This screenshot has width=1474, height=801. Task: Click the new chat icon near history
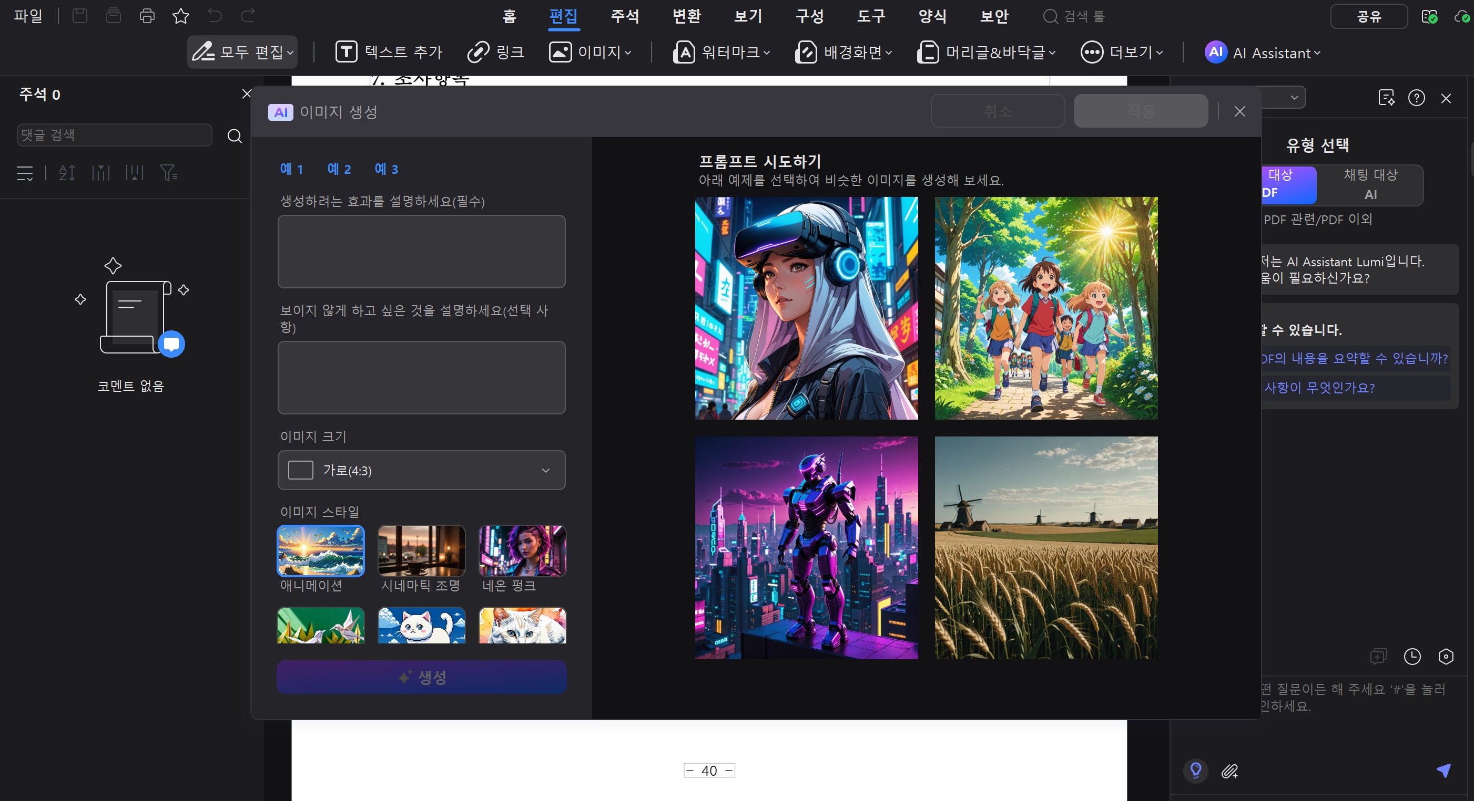point(1378,657)
